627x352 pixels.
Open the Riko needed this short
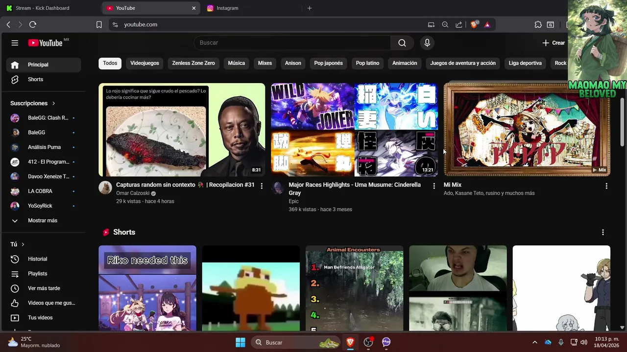147,288
